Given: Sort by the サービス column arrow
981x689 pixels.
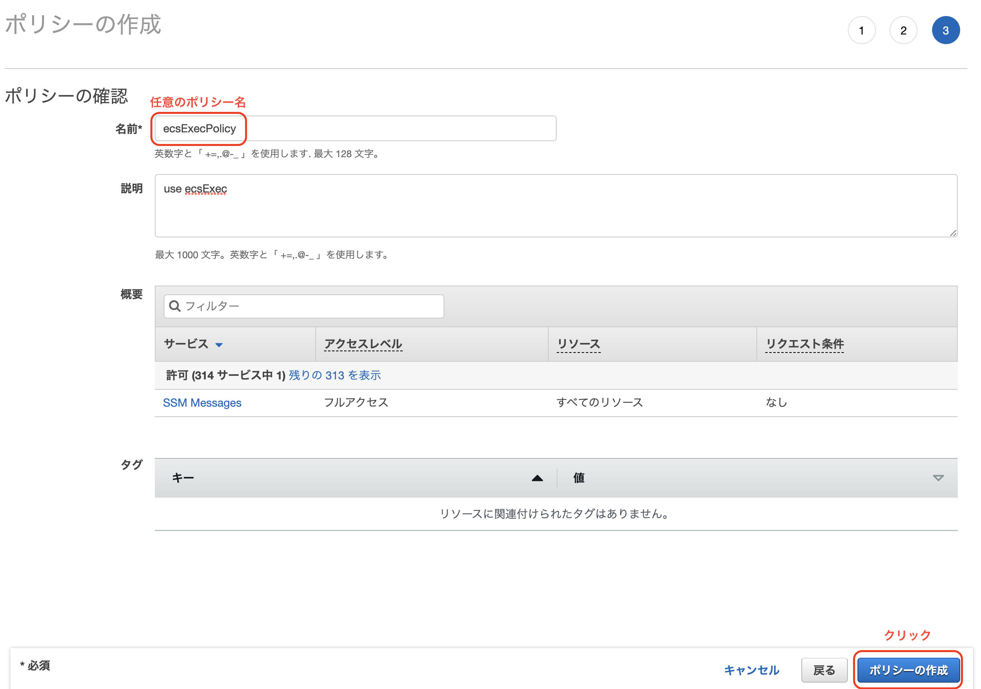Looking at the screenshot, I should pos(219,345).
